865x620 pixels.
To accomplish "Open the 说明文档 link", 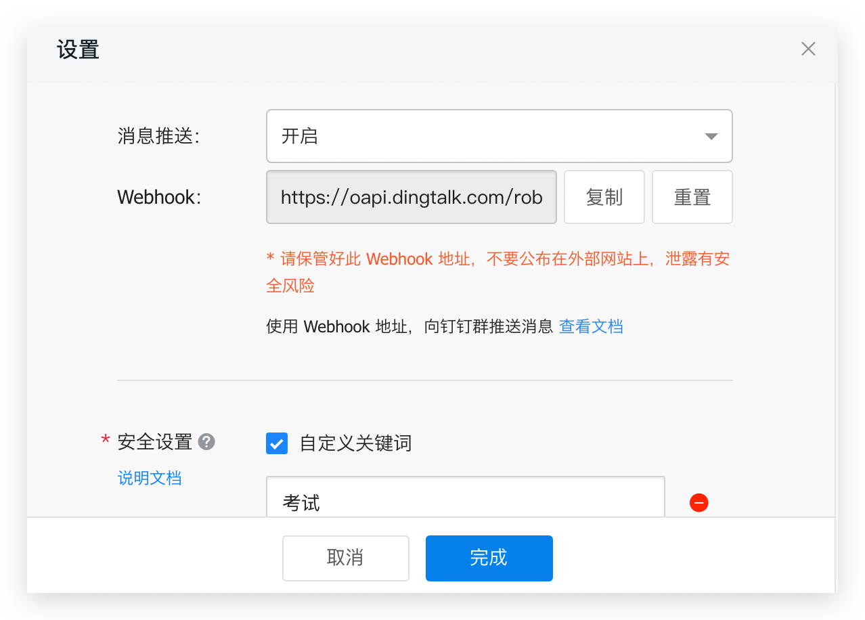I will [x=150, y=478].
